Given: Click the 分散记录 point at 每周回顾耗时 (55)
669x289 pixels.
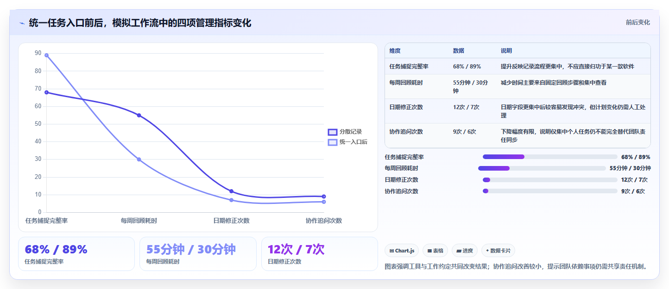Looking at the screenshot, I should (139, 115).
